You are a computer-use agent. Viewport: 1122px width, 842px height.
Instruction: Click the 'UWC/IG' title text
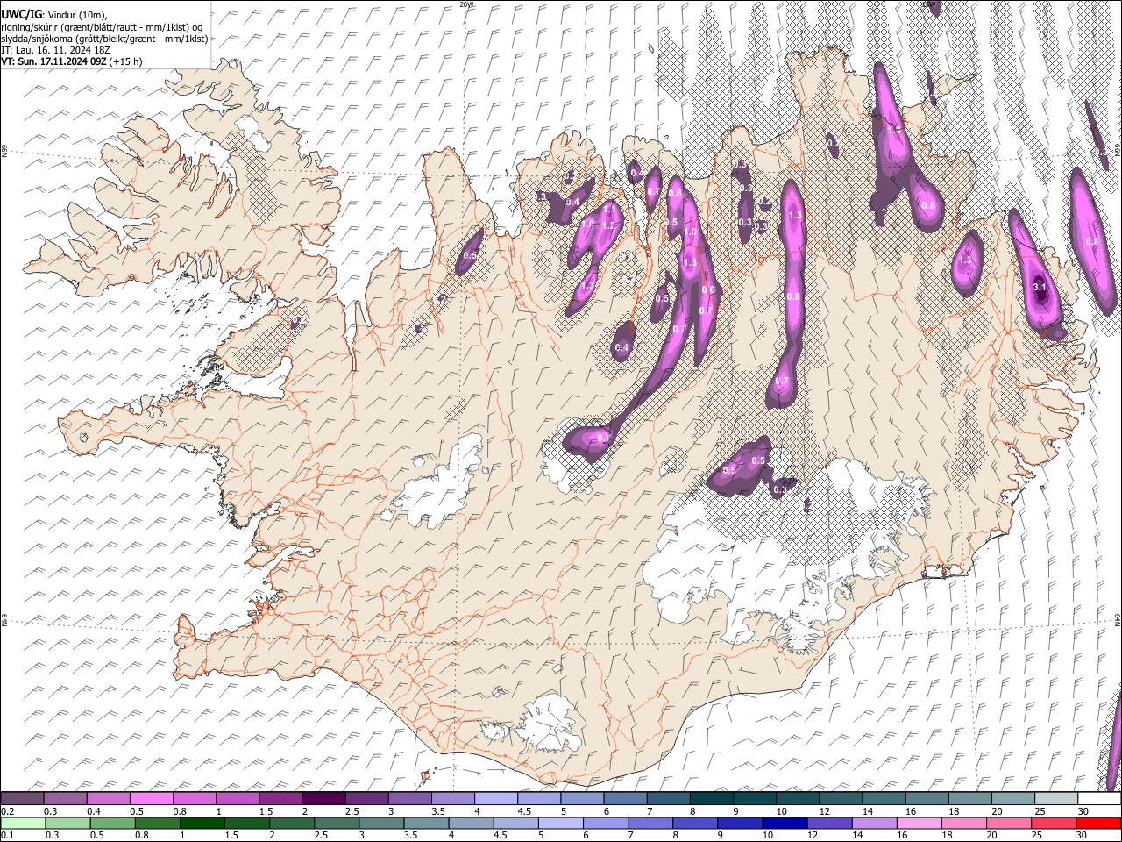pyautogui.click(x=21, y=13)
